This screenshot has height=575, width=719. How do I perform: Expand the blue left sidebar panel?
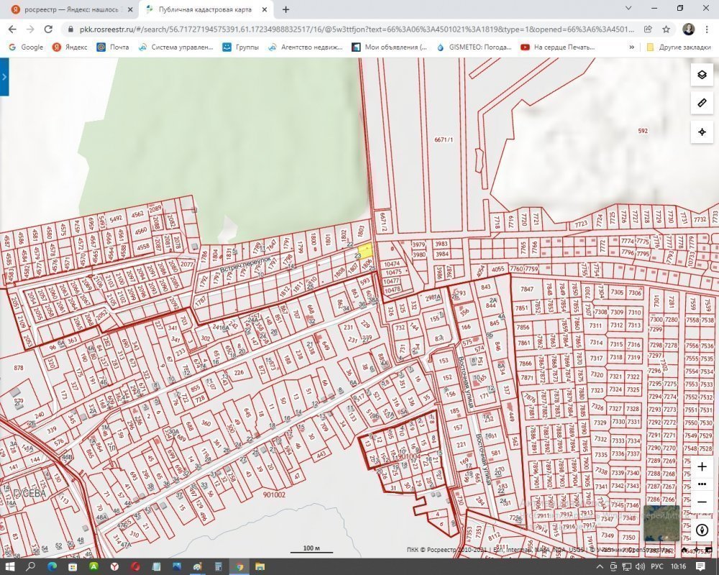[x=4, y=76]
